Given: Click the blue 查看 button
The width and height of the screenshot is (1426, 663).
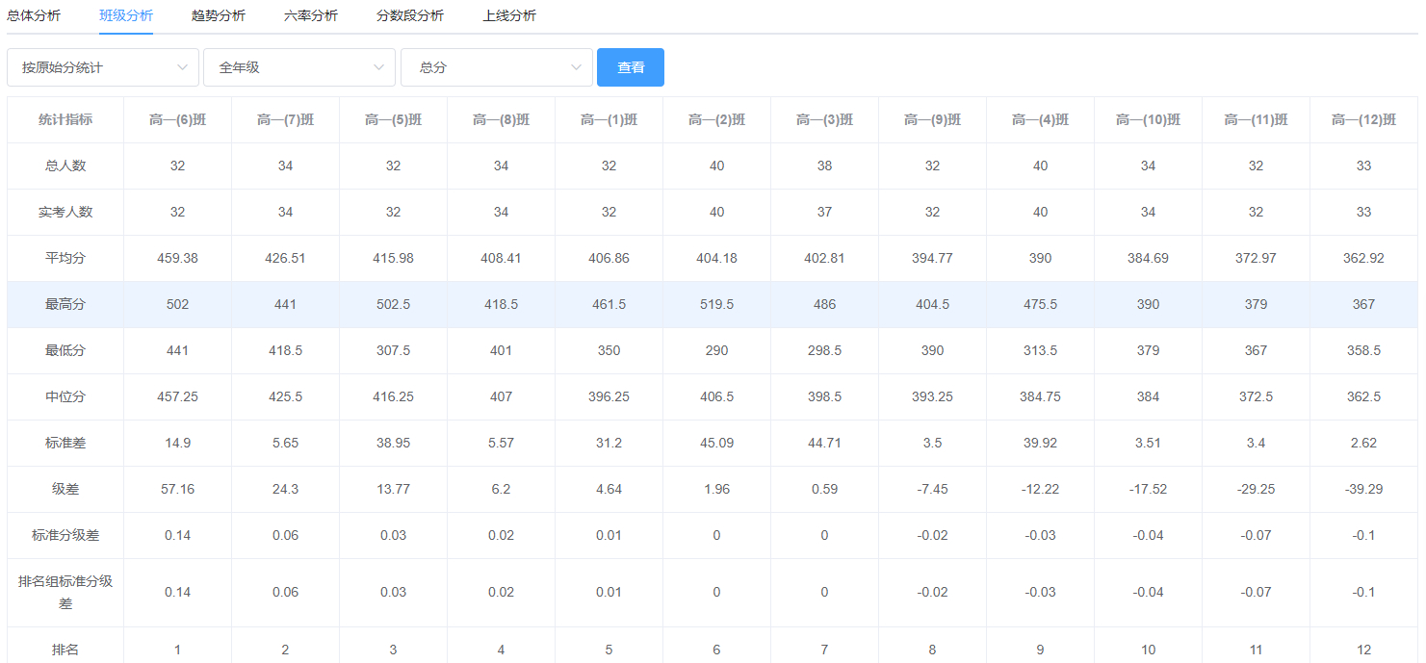Looking at the screenshot, I should click(x=631, y=67).
